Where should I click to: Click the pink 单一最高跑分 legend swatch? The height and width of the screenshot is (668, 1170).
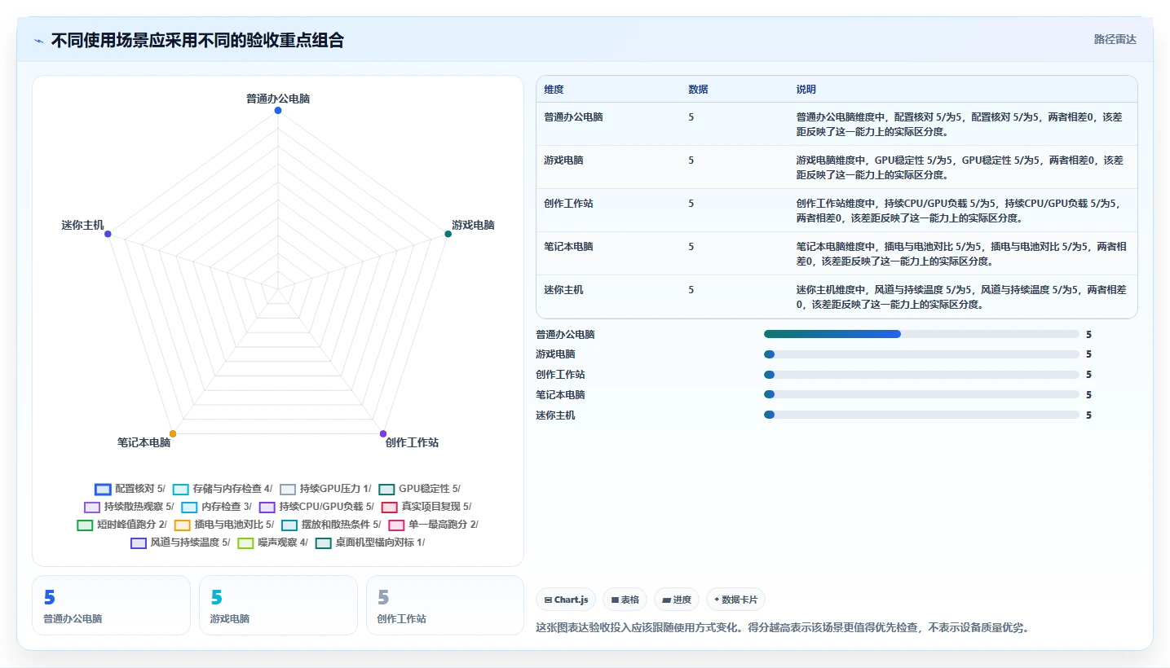[x=397, y=525]
